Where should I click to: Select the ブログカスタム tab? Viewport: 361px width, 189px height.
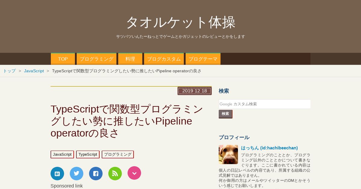pyautogui.click(x=164, y=59)
